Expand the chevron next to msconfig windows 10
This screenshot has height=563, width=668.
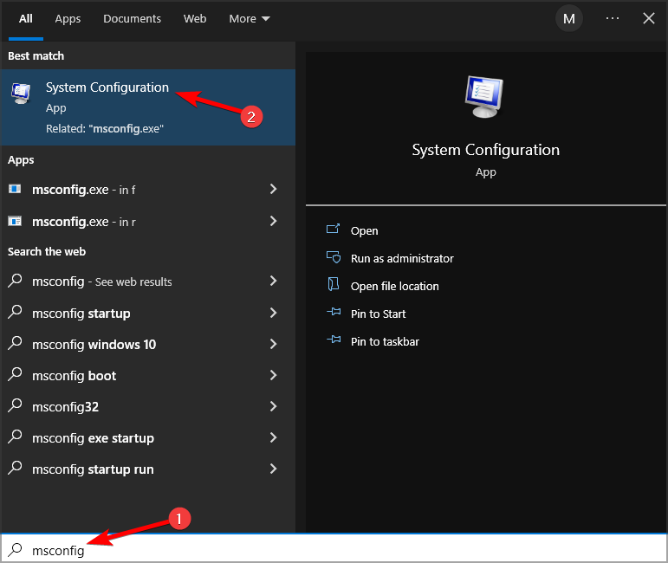273,344
